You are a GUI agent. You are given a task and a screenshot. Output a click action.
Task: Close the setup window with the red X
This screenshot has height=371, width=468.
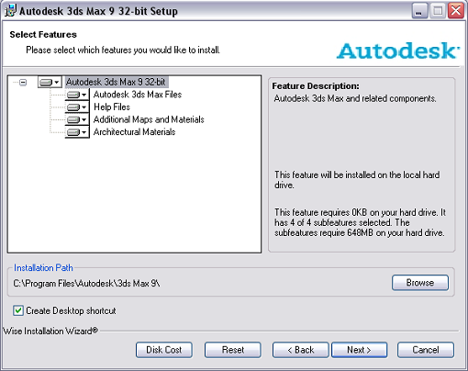pos(456,11)
